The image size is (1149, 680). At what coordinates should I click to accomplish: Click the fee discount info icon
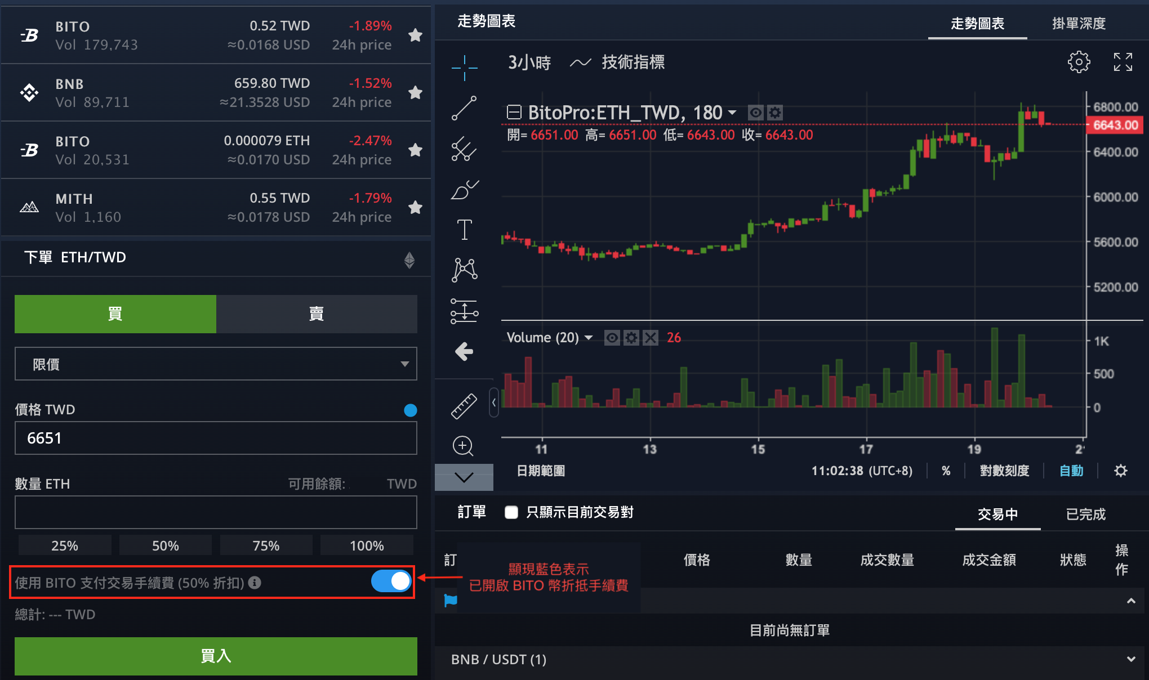[x=255, y=583]
